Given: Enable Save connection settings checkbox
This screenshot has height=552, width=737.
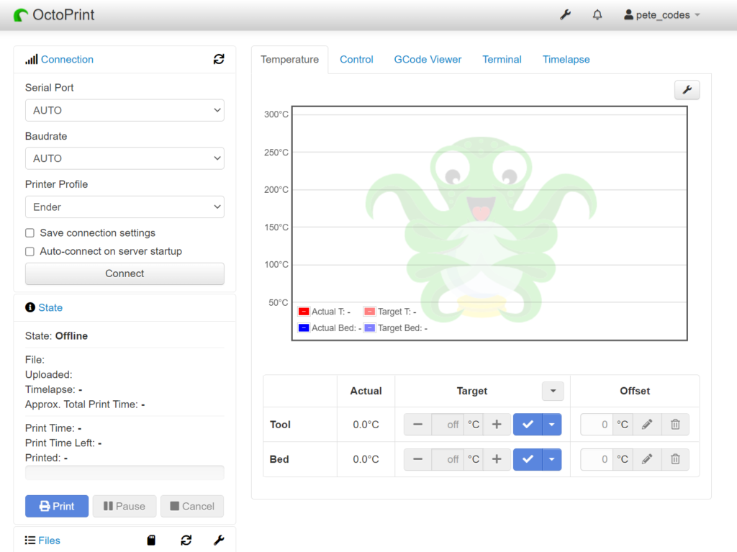Looking at the screenshot, I should (30, 232).
